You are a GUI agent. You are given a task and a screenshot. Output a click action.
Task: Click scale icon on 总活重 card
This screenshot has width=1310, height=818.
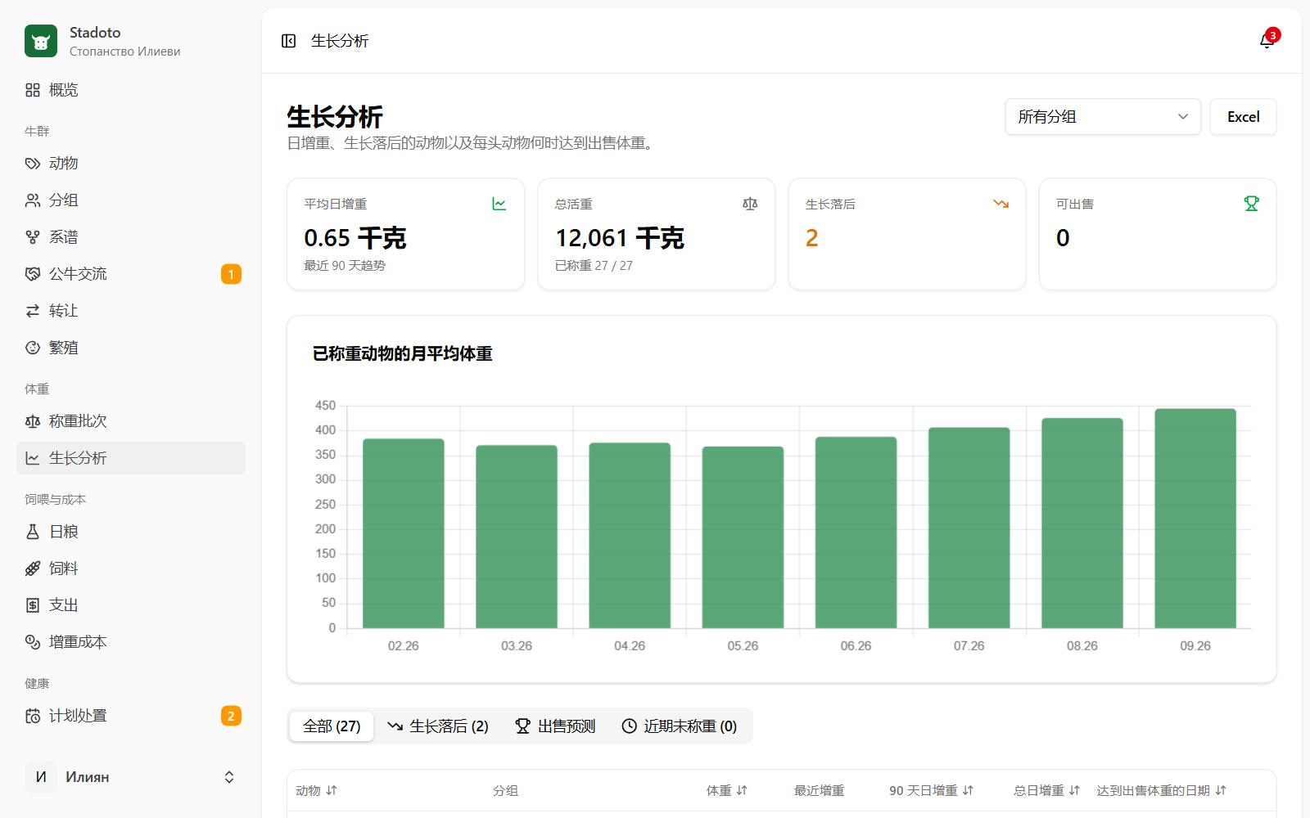coord(750,204)
